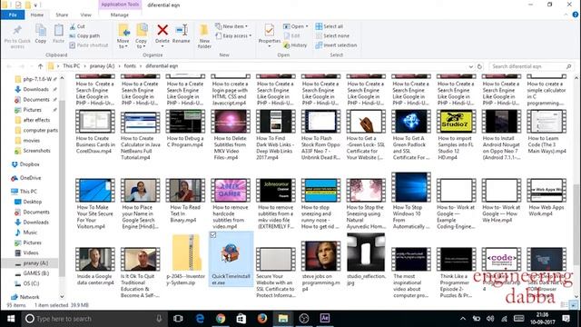
Task: Expand New item dropdown
Action: 231,26
